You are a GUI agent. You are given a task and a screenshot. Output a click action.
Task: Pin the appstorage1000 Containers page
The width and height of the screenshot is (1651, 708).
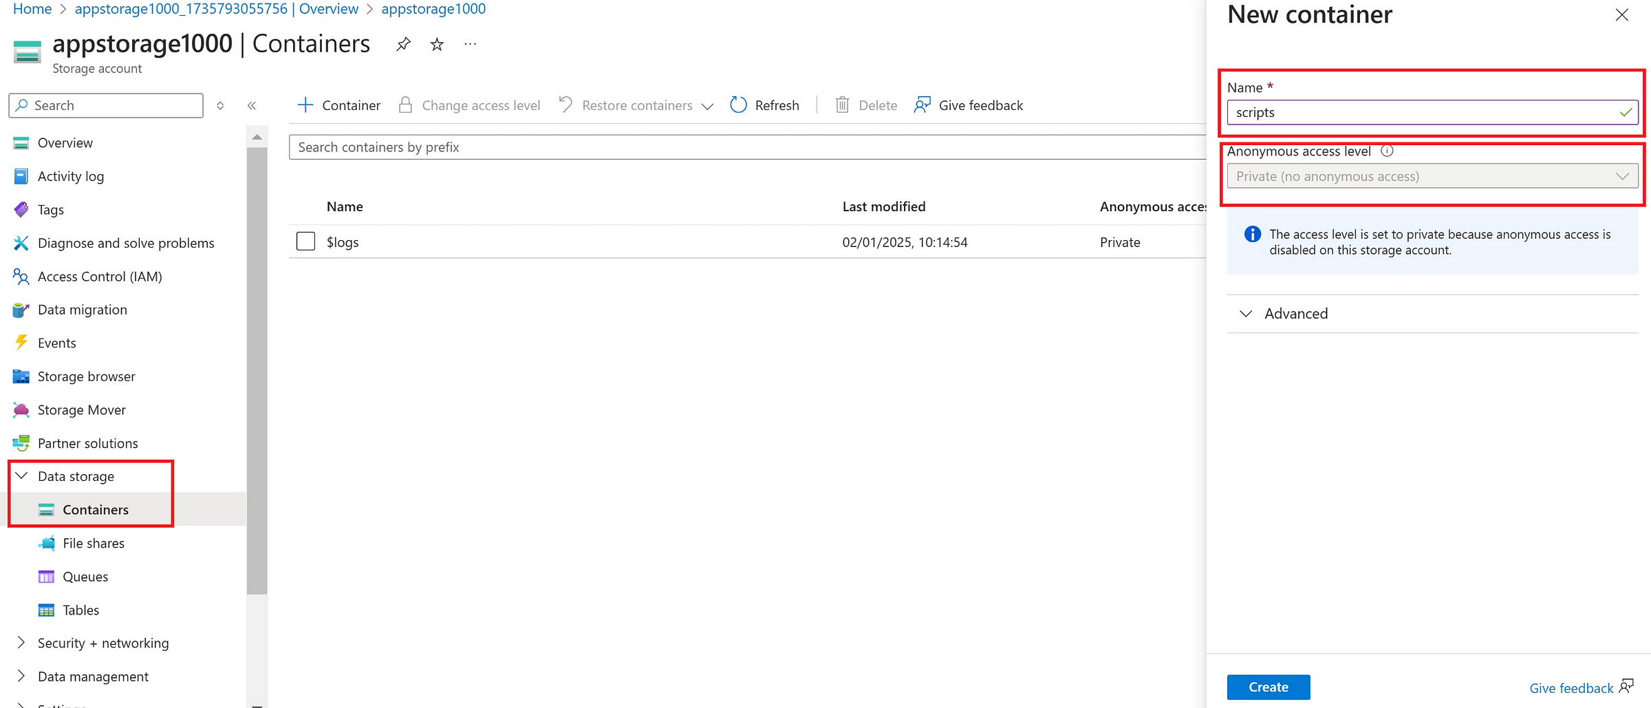pos(403,45)
